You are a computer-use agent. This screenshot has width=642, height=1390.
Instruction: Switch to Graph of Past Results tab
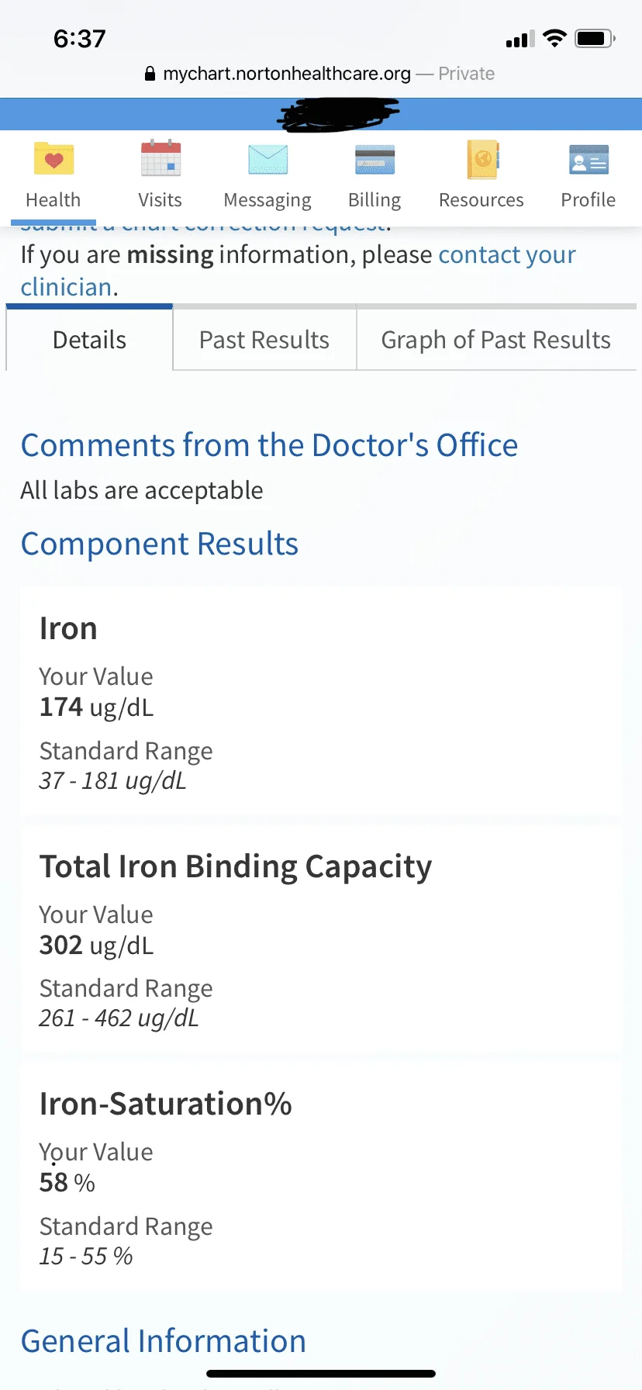[496, 340]
